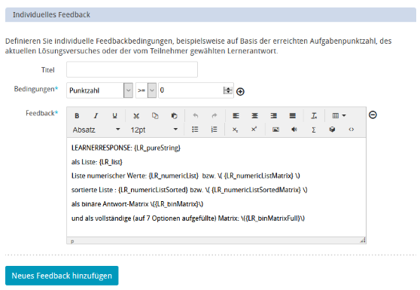Click the Individuelles Feedback section header

pos(211,14)
